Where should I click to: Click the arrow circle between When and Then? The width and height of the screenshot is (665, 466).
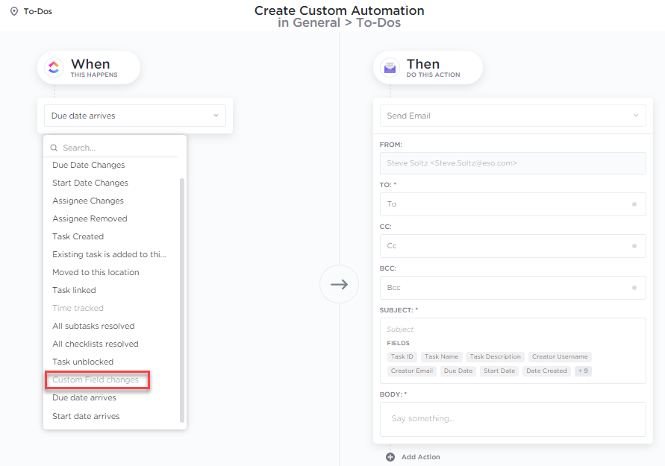pos(339,284)
